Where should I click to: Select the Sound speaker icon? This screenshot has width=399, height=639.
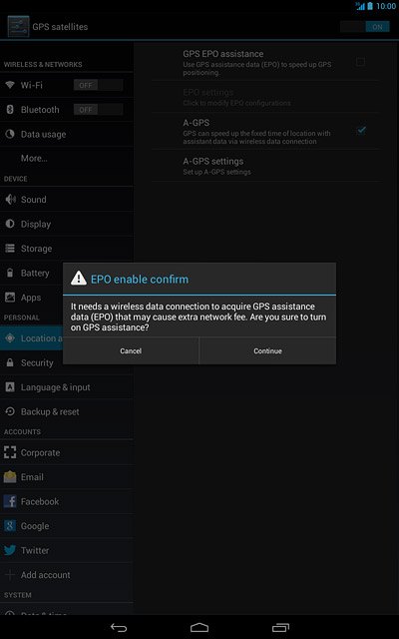[10, 200]
